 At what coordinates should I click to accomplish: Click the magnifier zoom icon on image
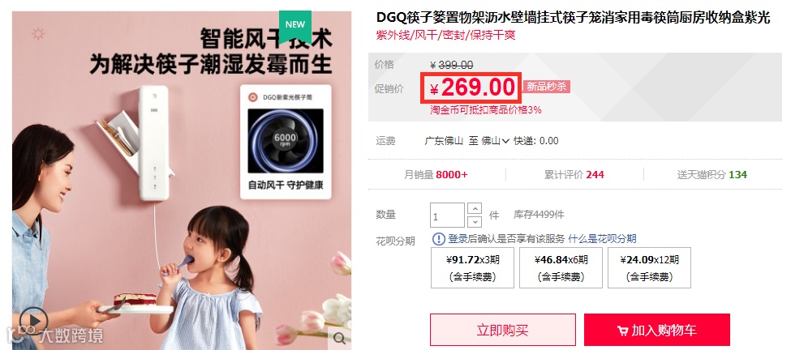click(339, 338)
